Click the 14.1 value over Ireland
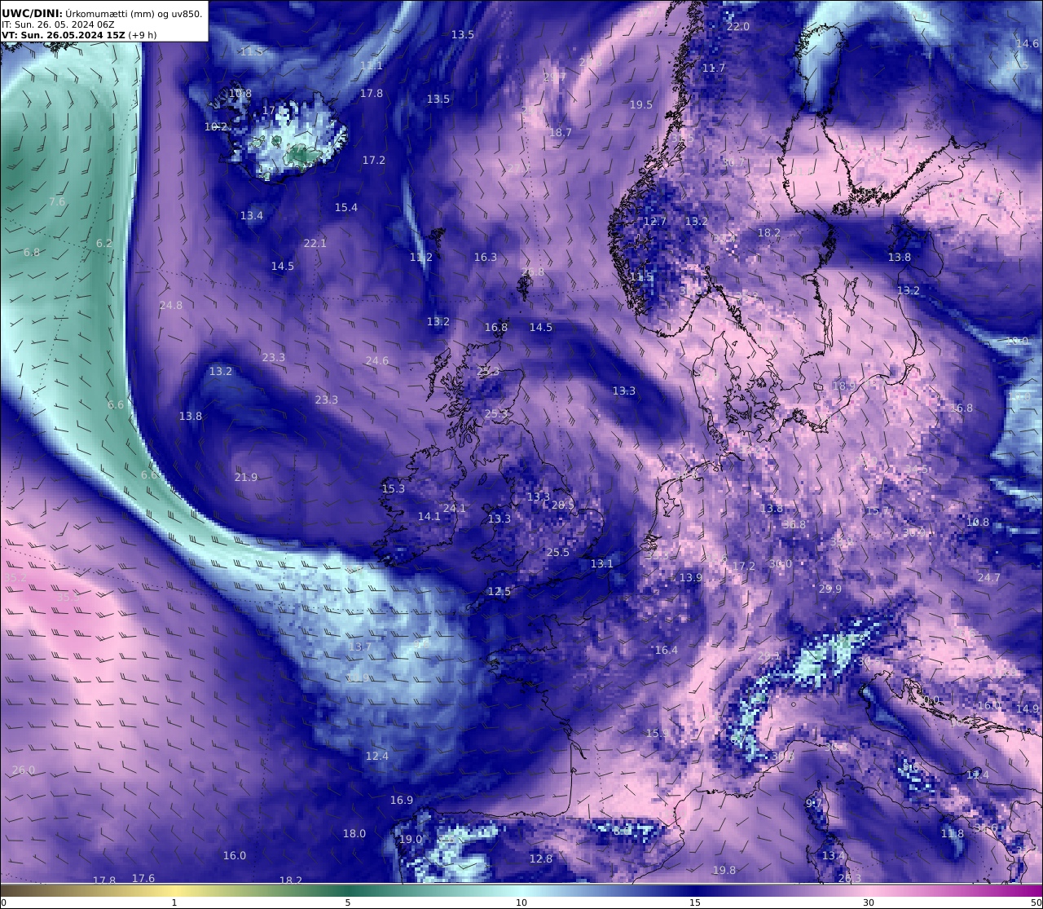1043x909 pixels. (x=429, y=517)
